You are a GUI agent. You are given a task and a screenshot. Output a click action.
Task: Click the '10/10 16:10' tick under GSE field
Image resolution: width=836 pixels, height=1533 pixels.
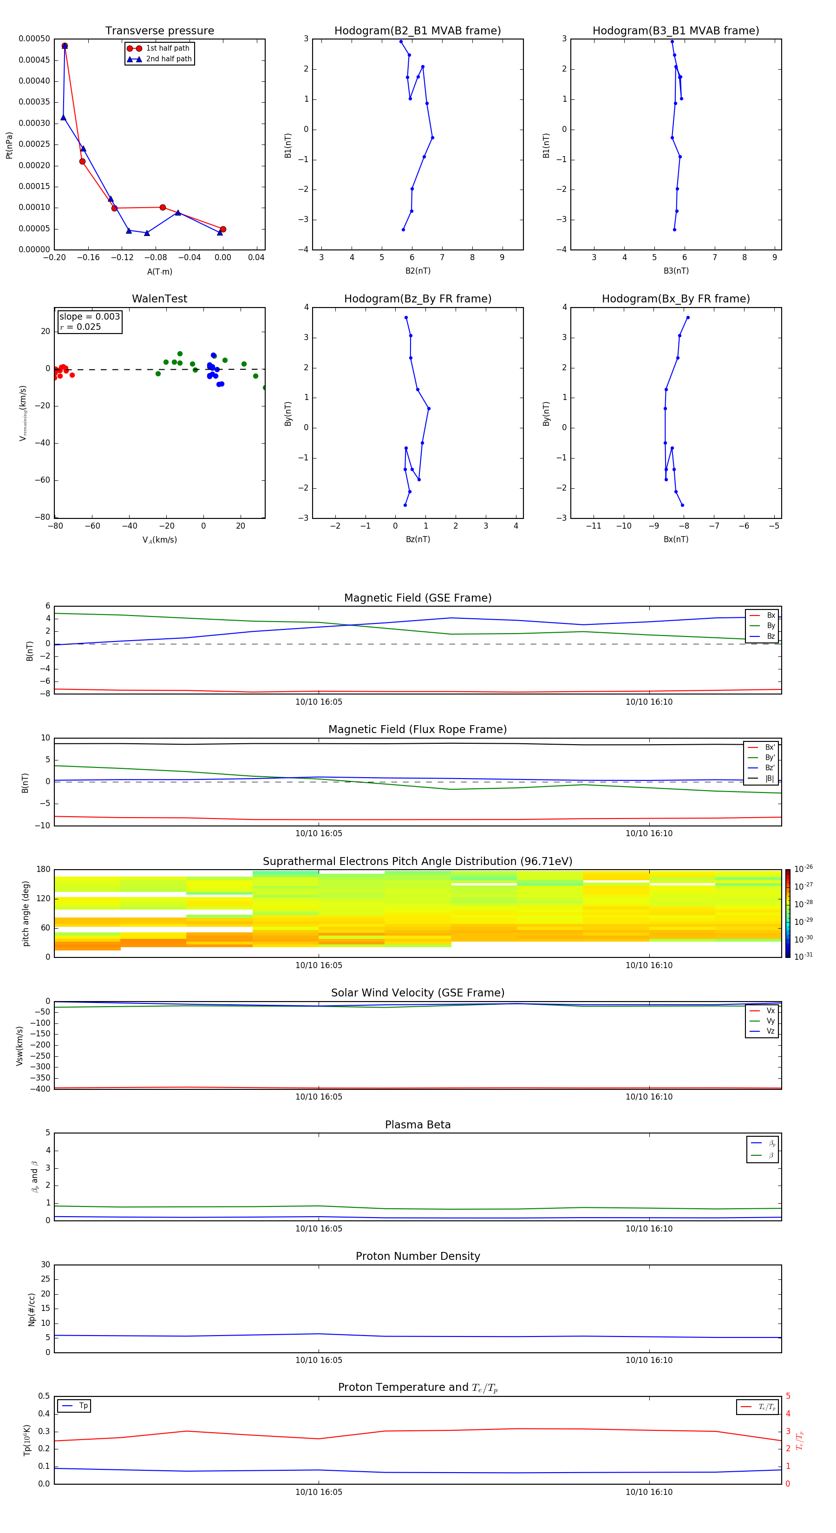[x=649, y=702]
